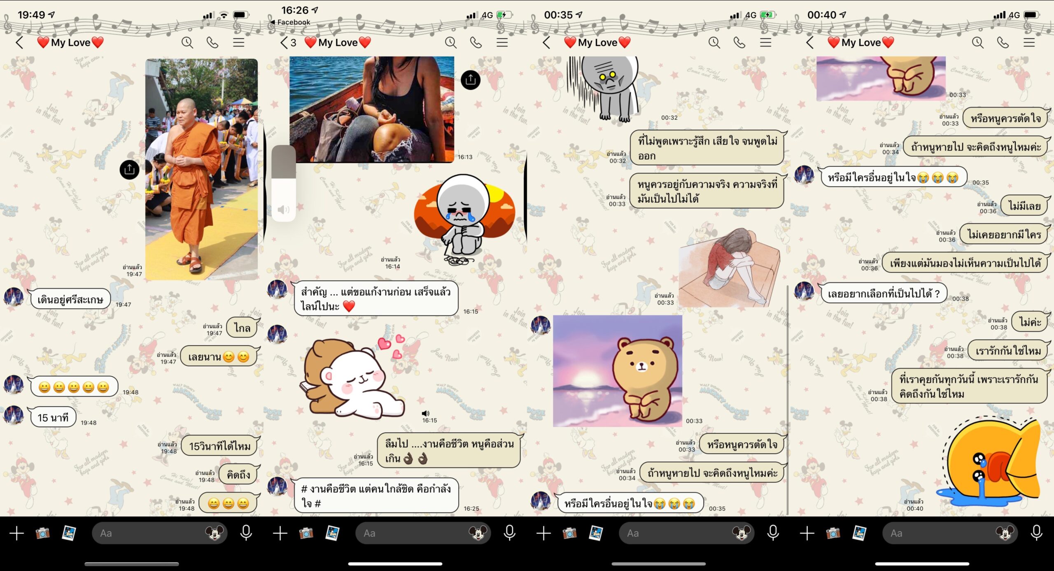
Task: Open photo gallery icon in the 16:26 screen
Action: [332, 533]
